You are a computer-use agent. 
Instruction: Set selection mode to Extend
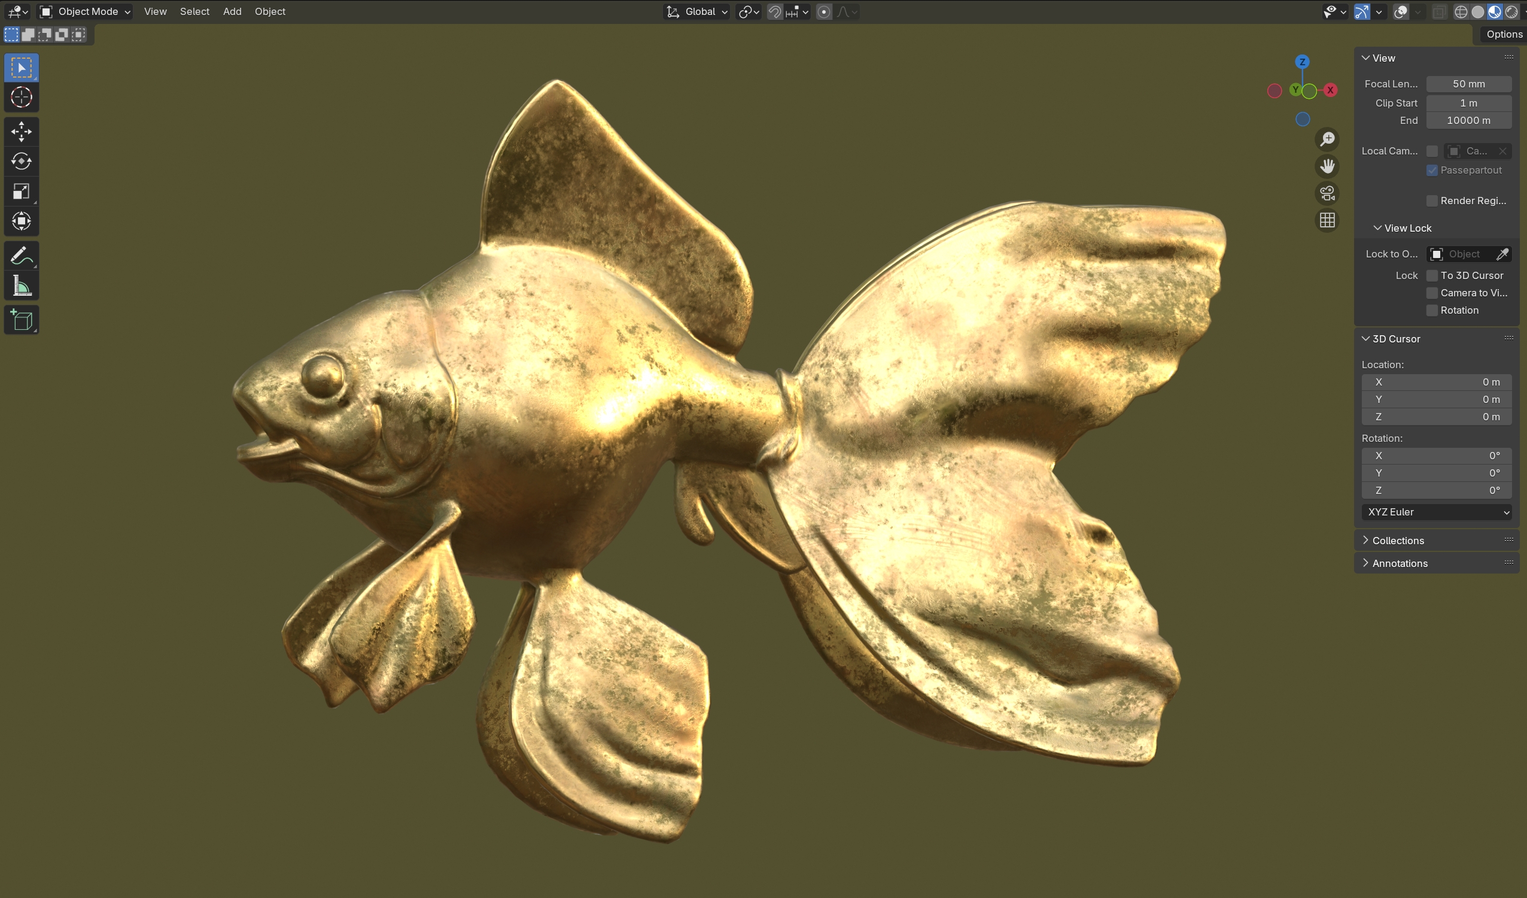click(28, 35)
